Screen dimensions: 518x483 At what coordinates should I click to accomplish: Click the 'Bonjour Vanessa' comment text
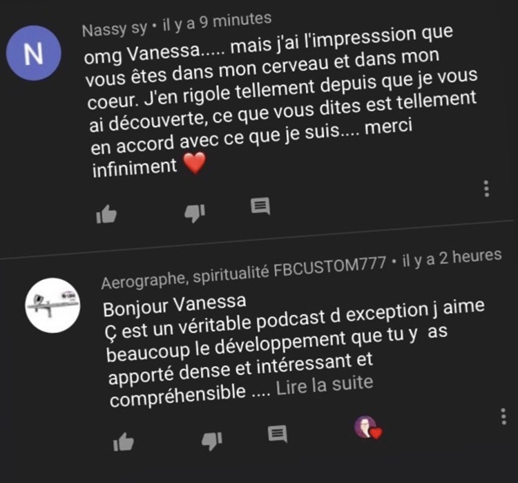pos(175,306)
